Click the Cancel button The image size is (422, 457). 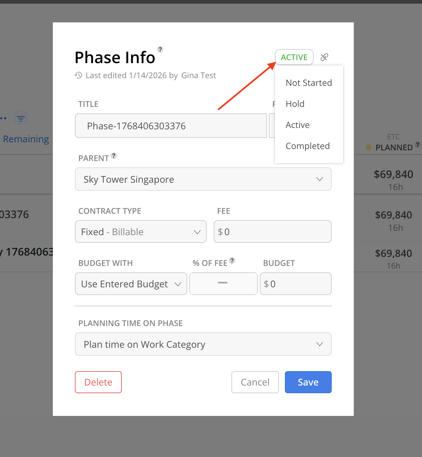click(x=255, y=382)
